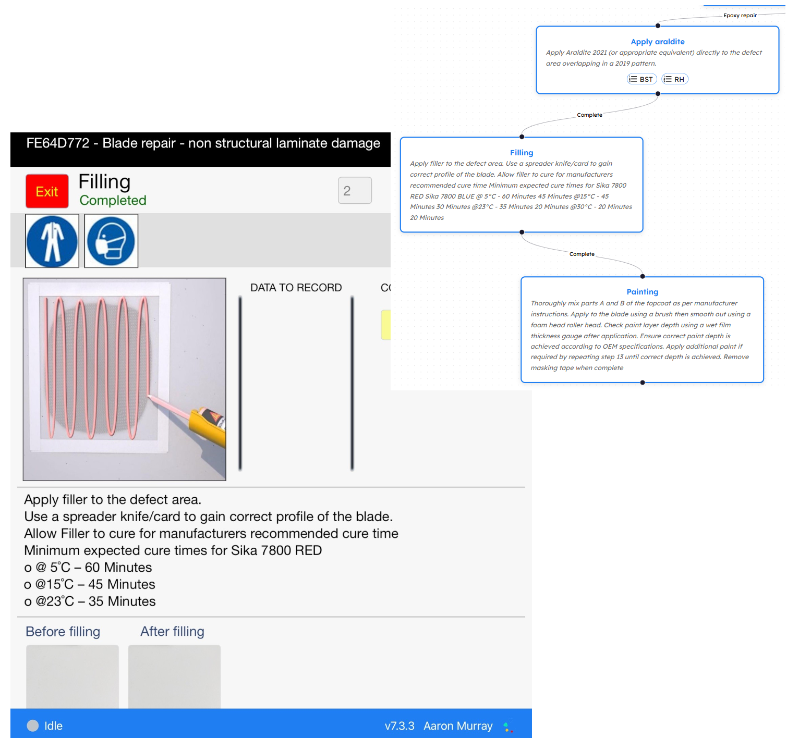The image size is (799, 738).
Task: Click the yellow highlighted field
Action: coord(386,325)
